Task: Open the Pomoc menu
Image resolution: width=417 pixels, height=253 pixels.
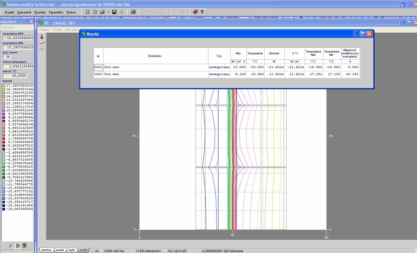Action: pos(71,12)
